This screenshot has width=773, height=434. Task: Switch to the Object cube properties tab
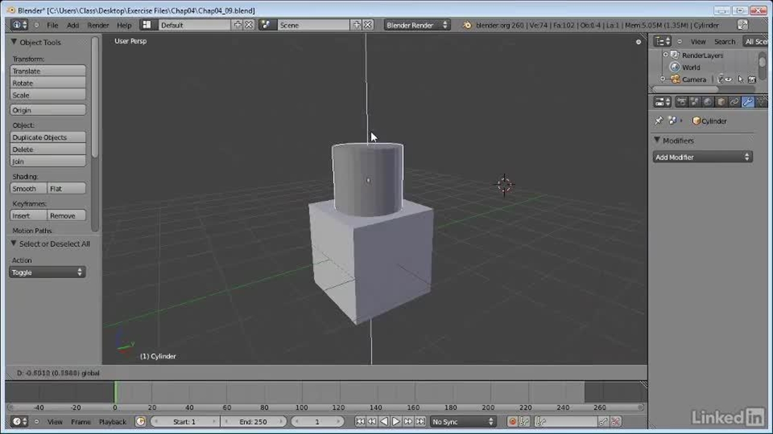click(x=721, y=102)
